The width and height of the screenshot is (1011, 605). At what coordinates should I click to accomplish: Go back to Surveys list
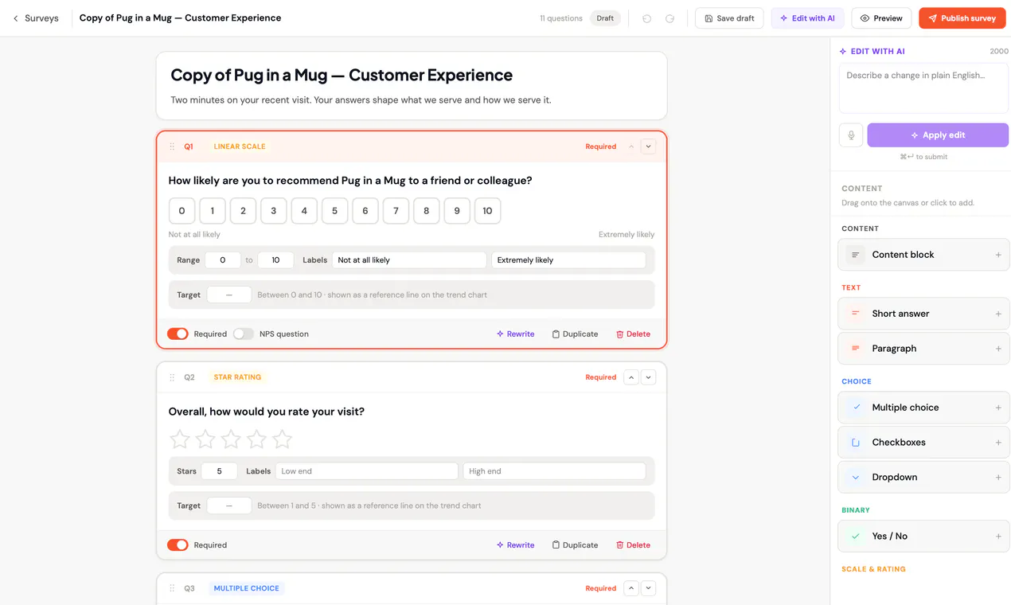pos(36,18)
